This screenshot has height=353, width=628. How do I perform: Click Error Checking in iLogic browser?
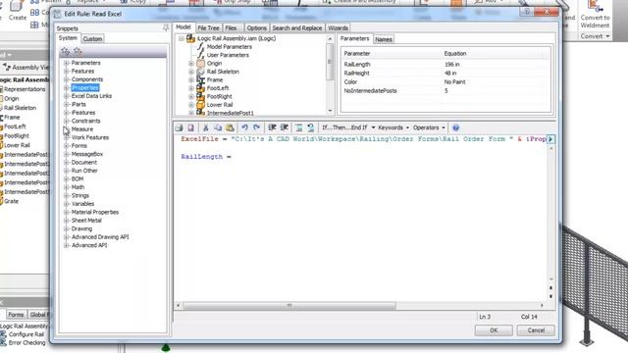click(x=26, y=342)
